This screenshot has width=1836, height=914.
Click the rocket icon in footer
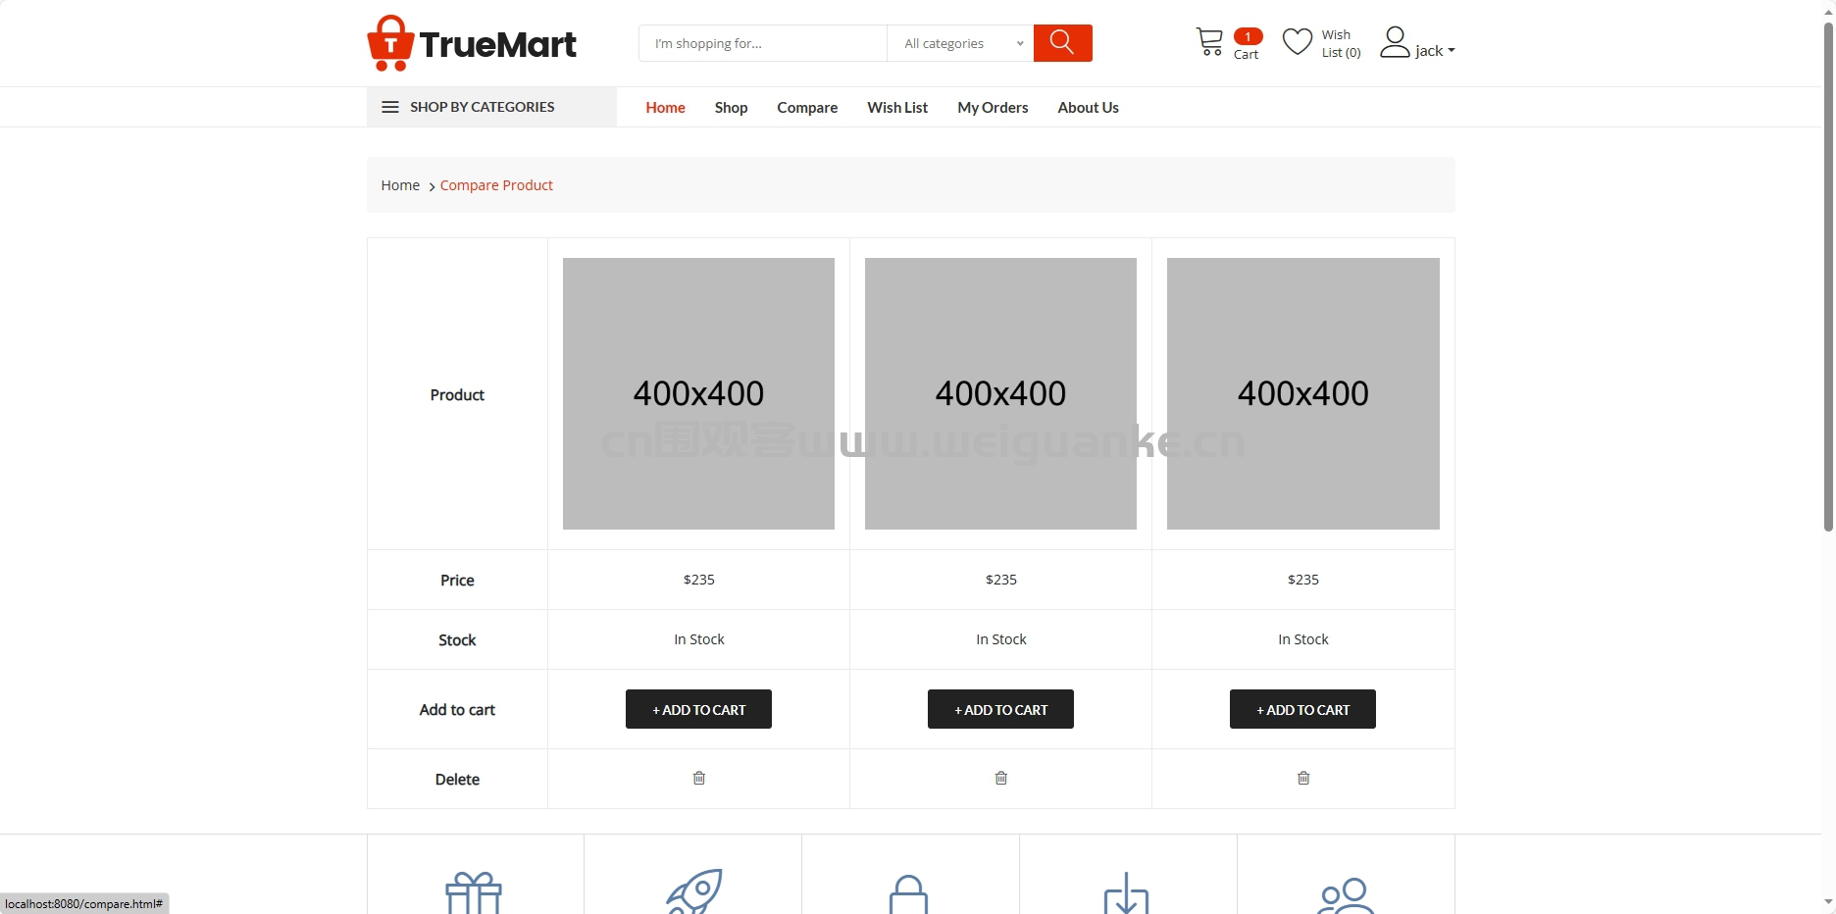pos(693,891)
